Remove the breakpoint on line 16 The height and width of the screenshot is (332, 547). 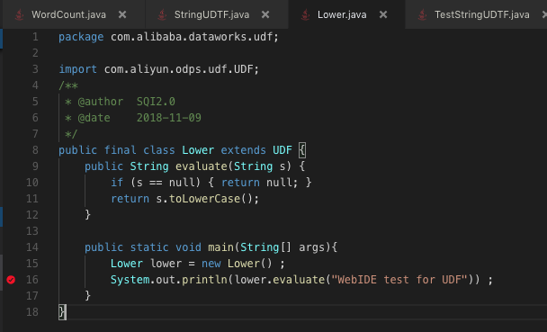11,280
